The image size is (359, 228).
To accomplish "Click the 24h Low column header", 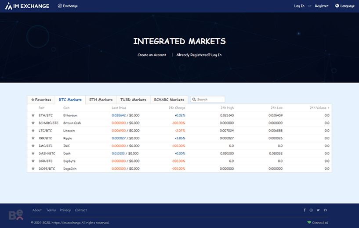I will [x=276, y=108].
